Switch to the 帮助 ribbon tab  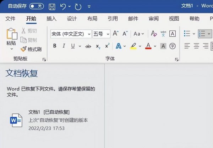[195, 19]
